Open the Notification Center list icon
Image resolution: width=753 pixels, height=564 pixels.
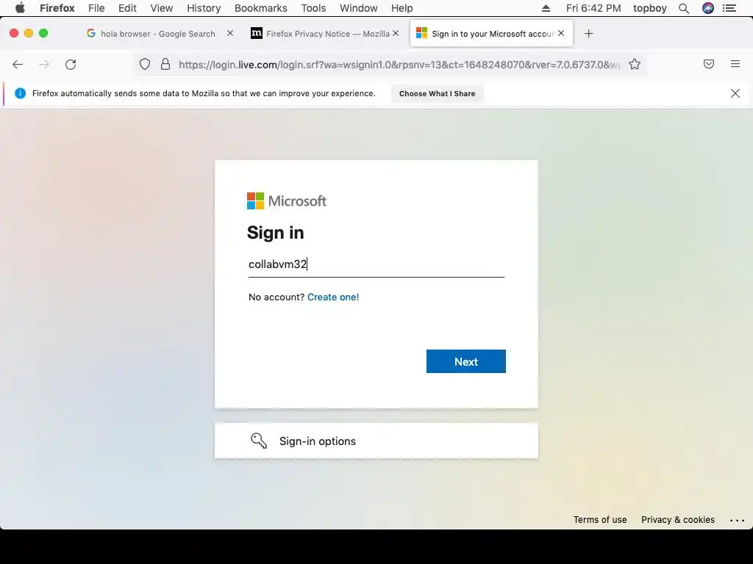729,8
